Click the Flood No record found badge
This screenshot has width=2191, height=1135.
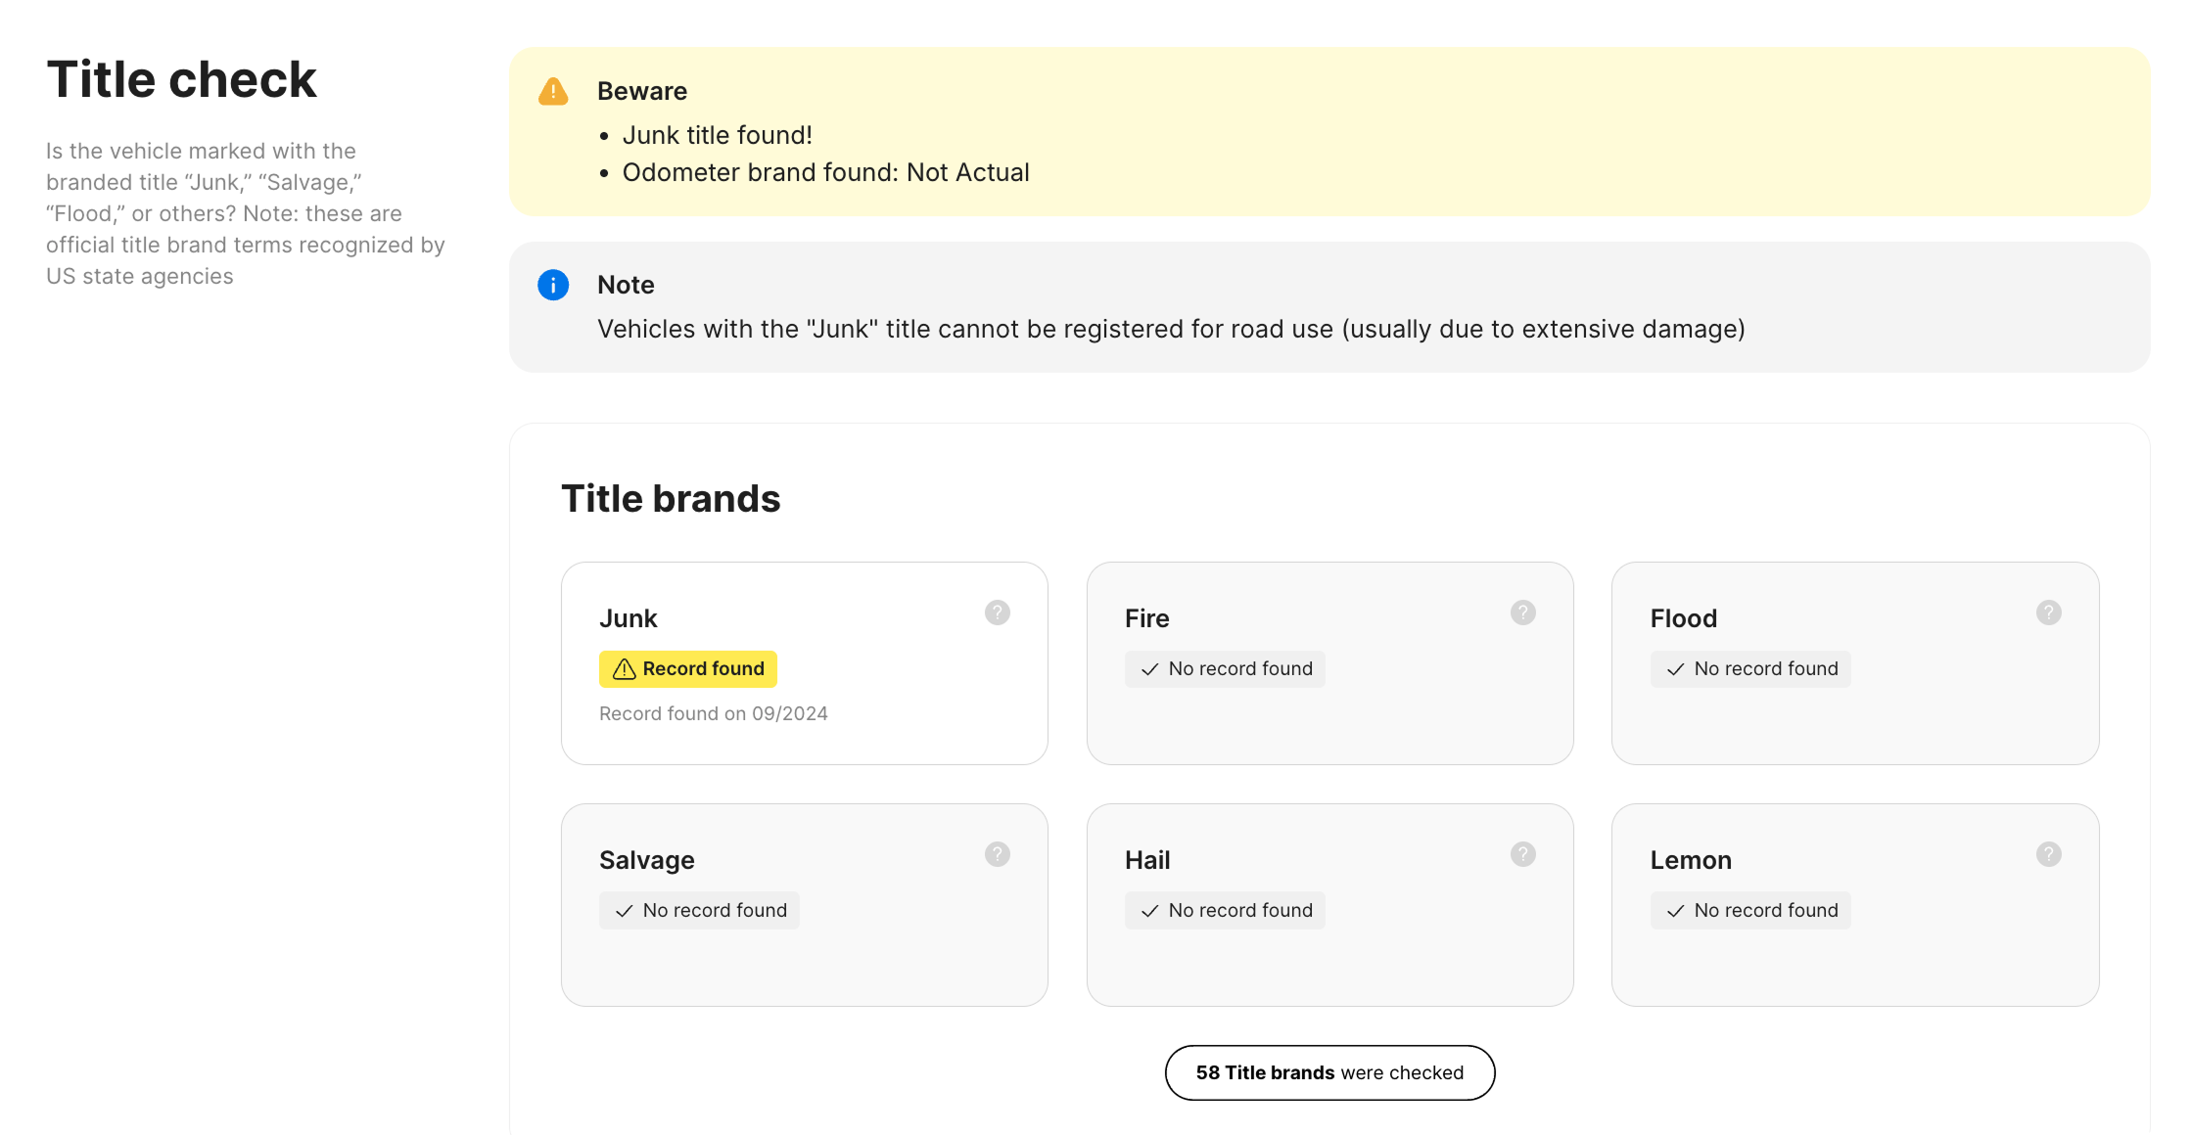point(1750,669)
